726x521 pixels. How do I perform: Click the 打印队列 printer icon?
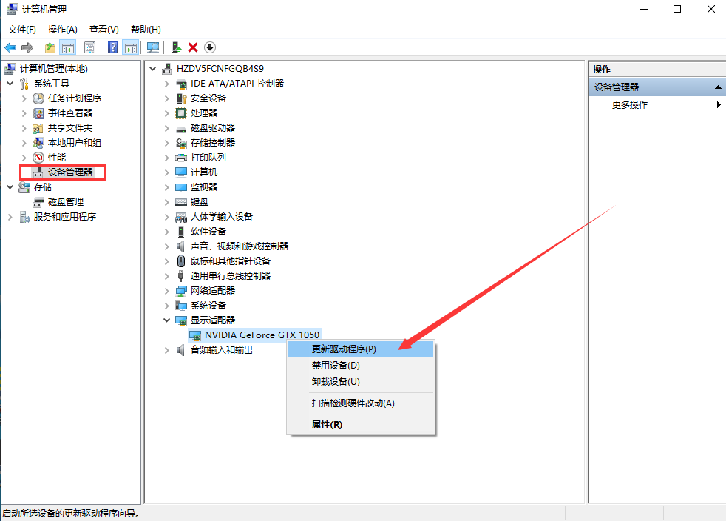(x=181, y=158)
